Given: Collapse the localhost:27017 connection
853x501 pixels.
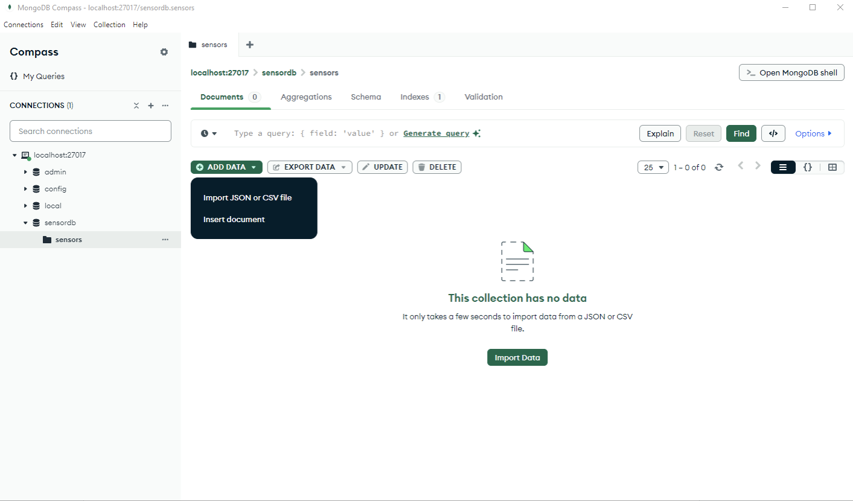Looking at the screenshot, I should [14, 155].
